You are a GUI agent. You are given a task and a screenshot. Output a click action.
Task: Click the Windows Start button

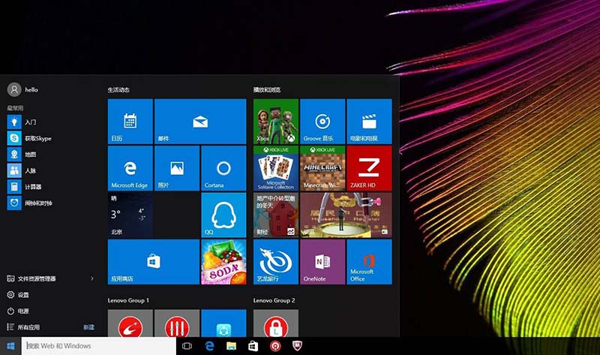pyautogui.click(x=10, y=346)
